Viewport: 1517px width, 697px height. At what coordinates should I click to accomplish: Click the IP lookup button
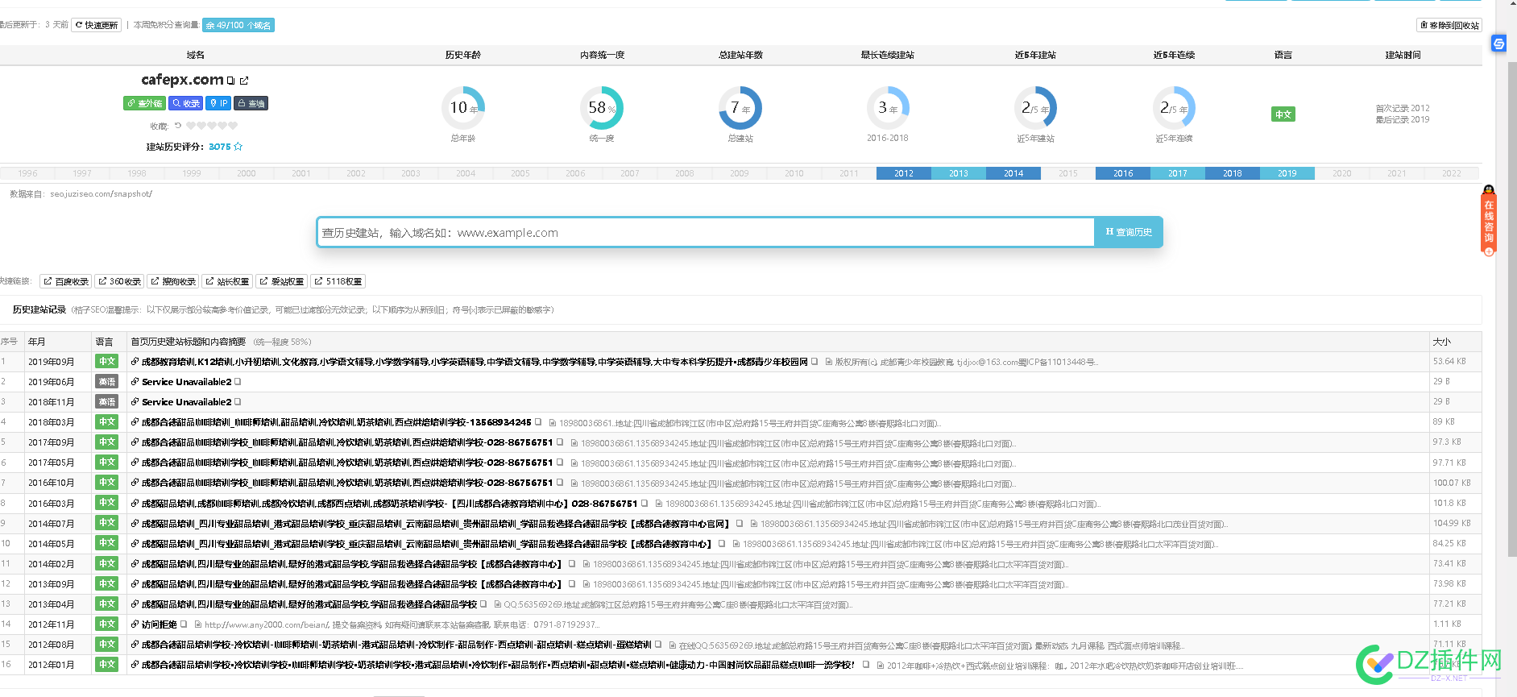pos(218,103)
